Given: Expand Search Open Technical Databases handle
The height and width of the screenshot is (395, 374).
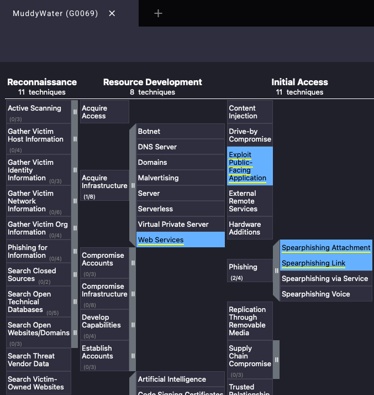Looking at the screenshot, I should [x=75, y=302].
